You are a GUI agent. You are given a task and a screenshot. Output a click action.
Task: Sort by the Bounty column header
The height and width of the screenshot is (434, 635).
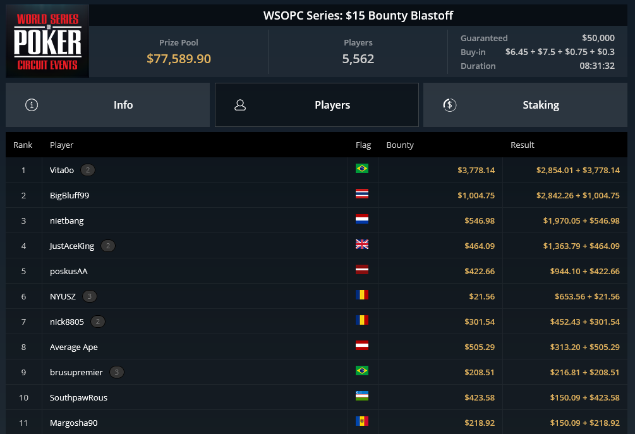coord(400,145)
